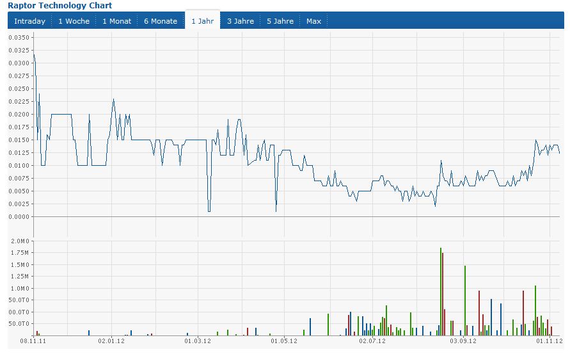Viewport: 570px width, 354px height.
Task: Open the 1 Monat chart tab
Action: [x=116, y=21]
